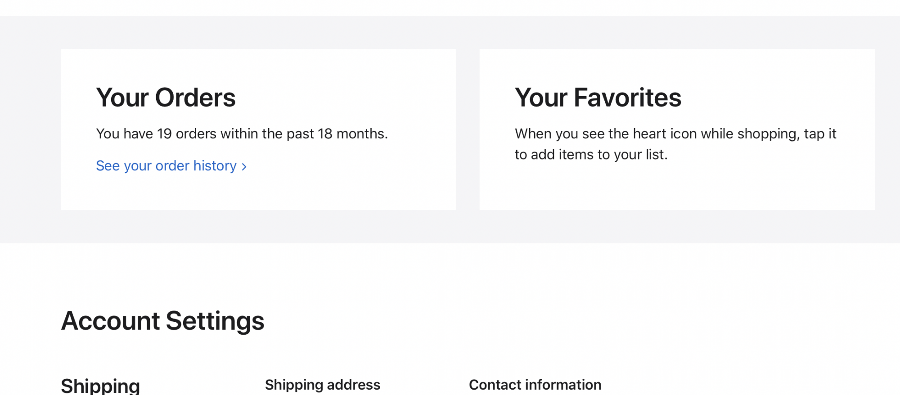Screen dimensions: 900x395
Task: Click the number 19 in orders text
Action: click(x=164, y=134)
